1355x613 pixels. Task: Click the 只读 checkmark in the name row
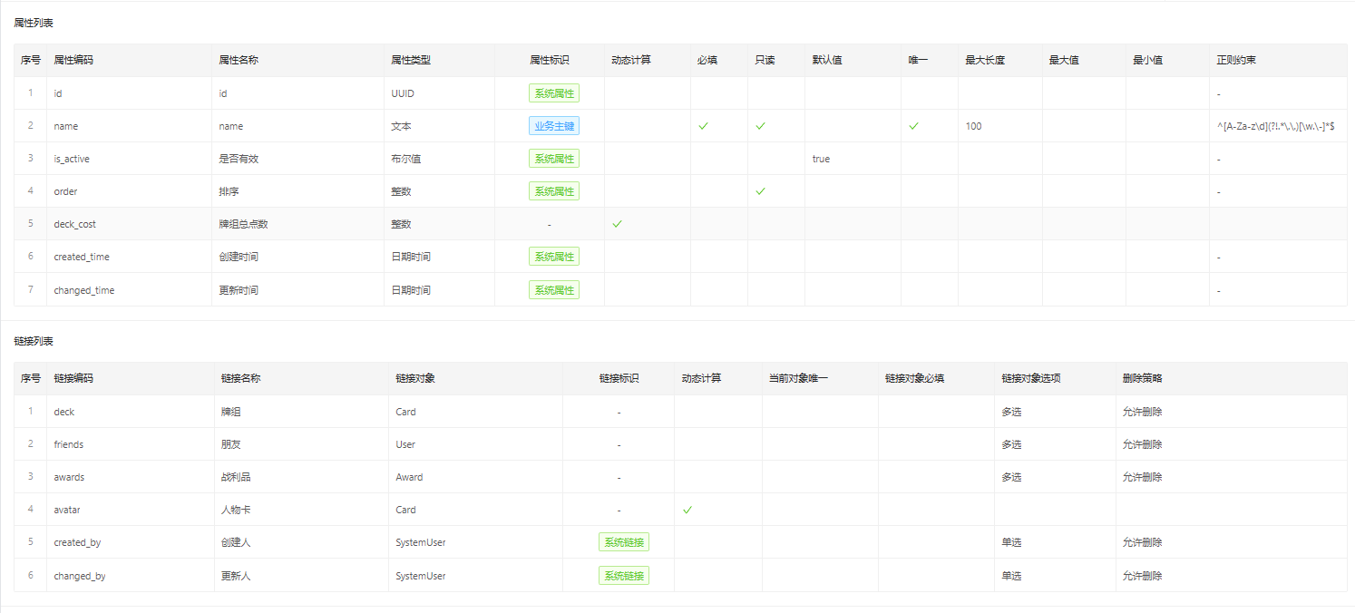pyautogui.click(x=760, y=126)
